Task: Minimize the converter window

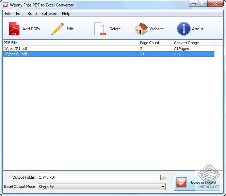Action: click(194, 4)
